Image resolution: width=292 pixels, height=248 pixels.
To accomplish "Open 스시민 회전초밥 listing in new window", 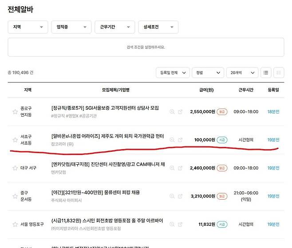I will [180, 224].
